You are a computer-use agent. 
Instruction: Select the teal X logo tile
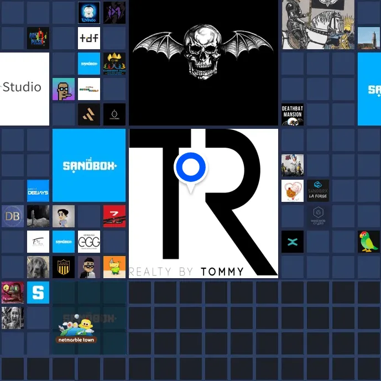pos(293,242)
